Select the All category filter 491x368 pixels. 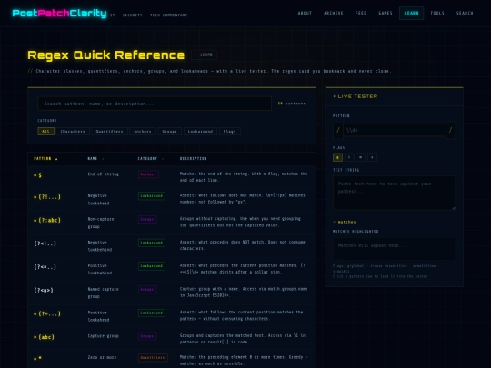pos(45,132)
